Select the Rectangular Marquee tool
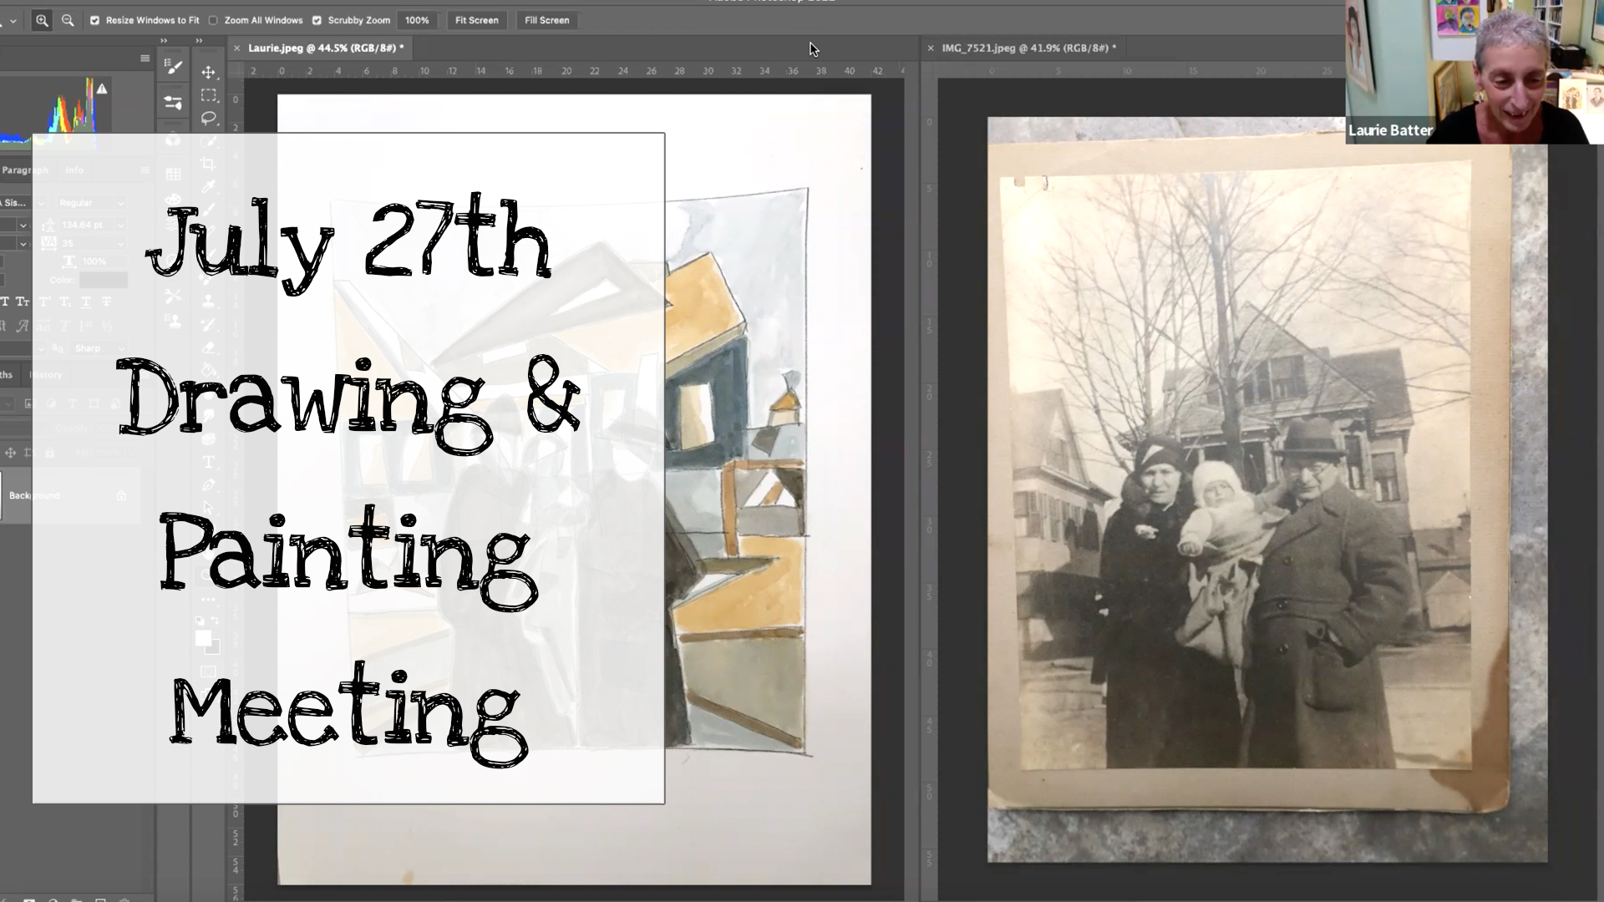This screenshot has height=902, width=1604. pyautogui.click(x=209, y=95)
